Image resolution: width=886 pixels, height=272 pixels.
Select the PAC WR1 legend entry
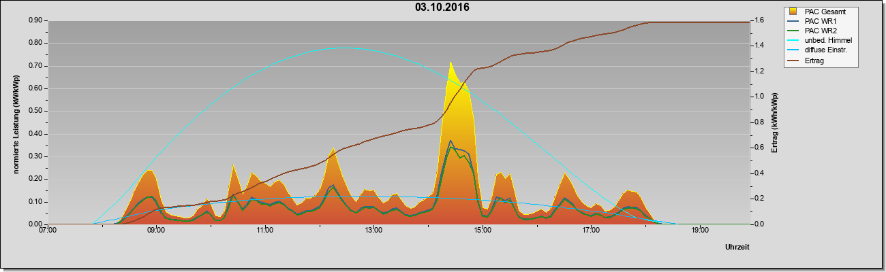(819, 21)
